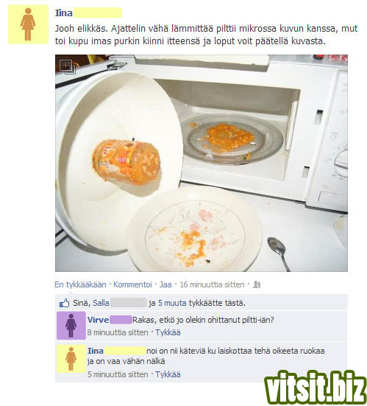Open Salla's profile from likes line

point(101,303)
